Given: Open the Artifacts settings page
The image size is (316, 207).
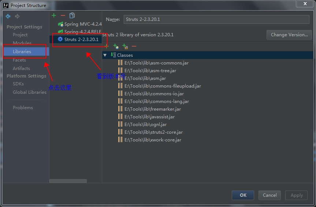Looking at the screenshot, I should [x=21, y=68].
